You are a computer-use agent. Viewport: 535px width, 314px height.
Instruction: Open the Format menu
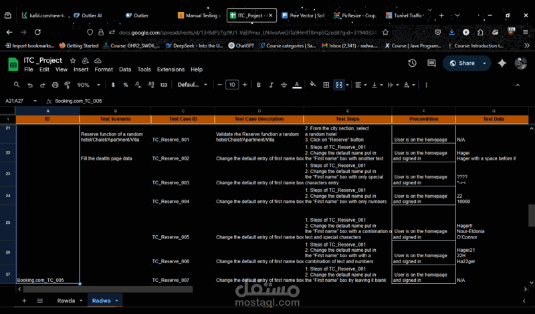click(x=104, y=69)
